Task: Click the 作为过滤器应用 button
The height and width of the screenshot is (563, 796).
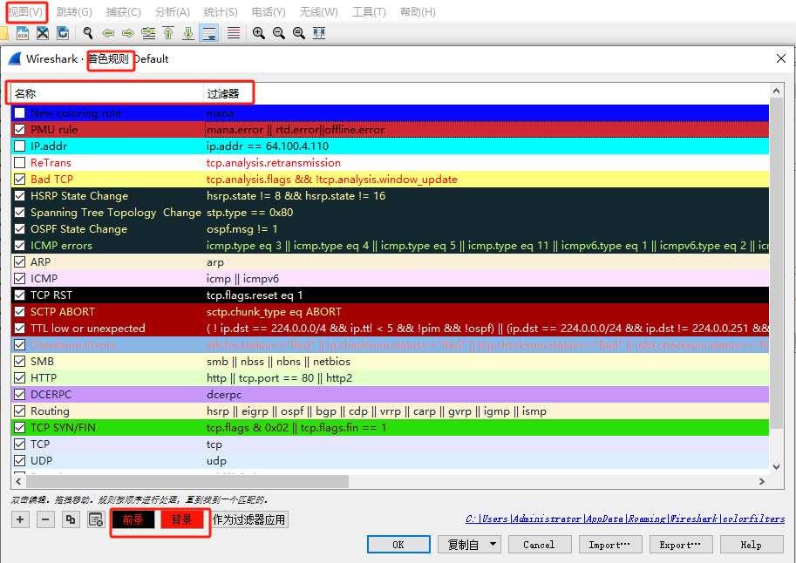Action: tap(248, 519)
